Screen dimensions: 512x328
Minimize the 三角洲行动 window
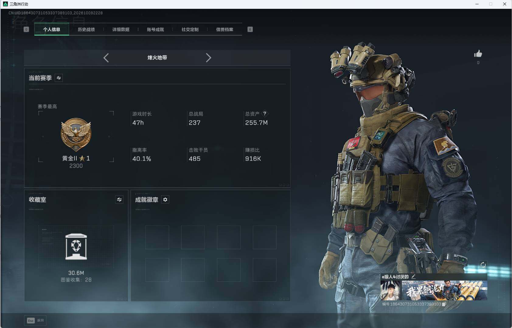coord(477,4)
